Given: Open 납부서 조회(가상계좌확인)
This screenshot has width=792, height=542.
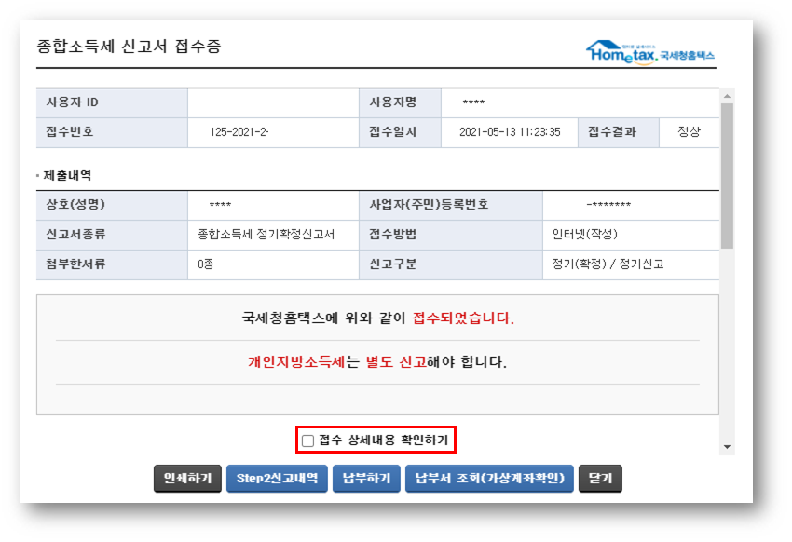Looking at the screenshot, I should coord(489,479).
